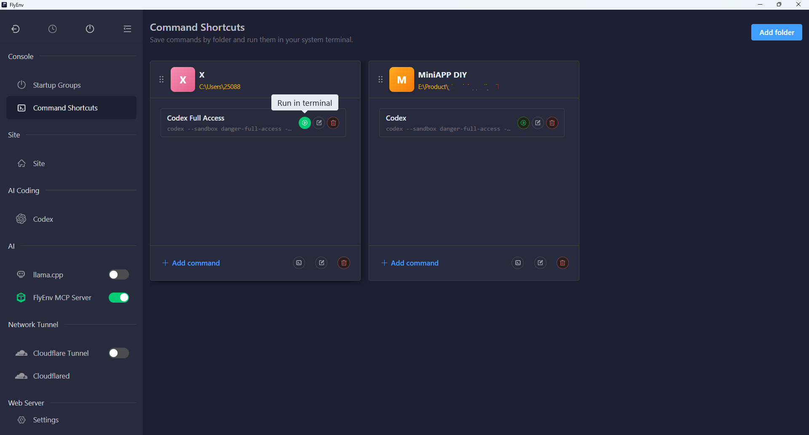This screenshot has height=435, width=809.
Task: Select Command Shortcuts sidebar item
Action: pyautogui.click(x=71, y=108)
